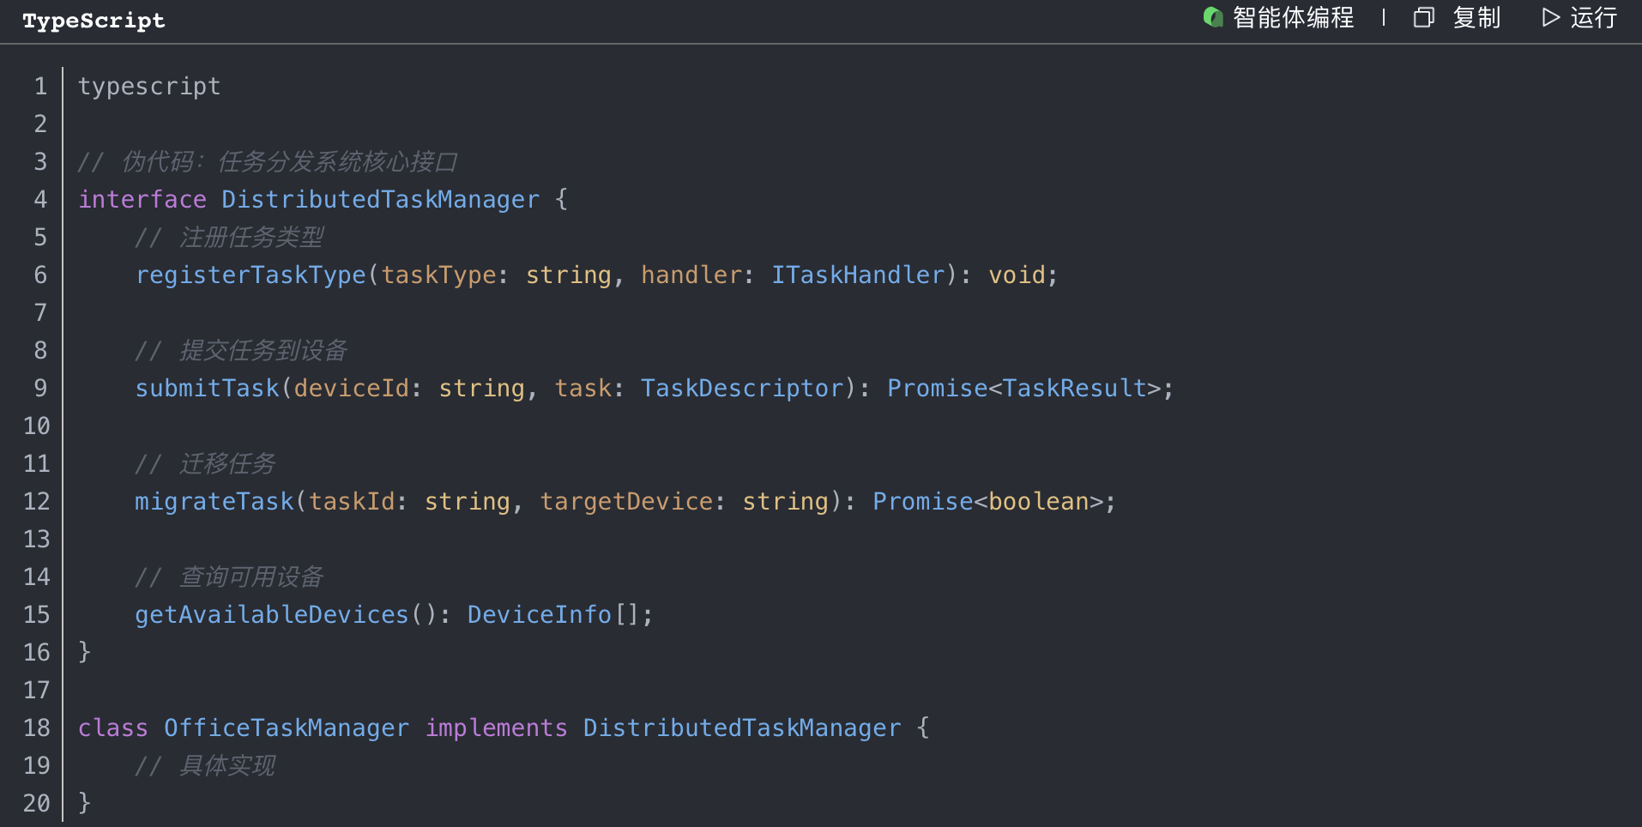Click the ITaskHandler type reference
1642x827 pixels.
(858, 275)
